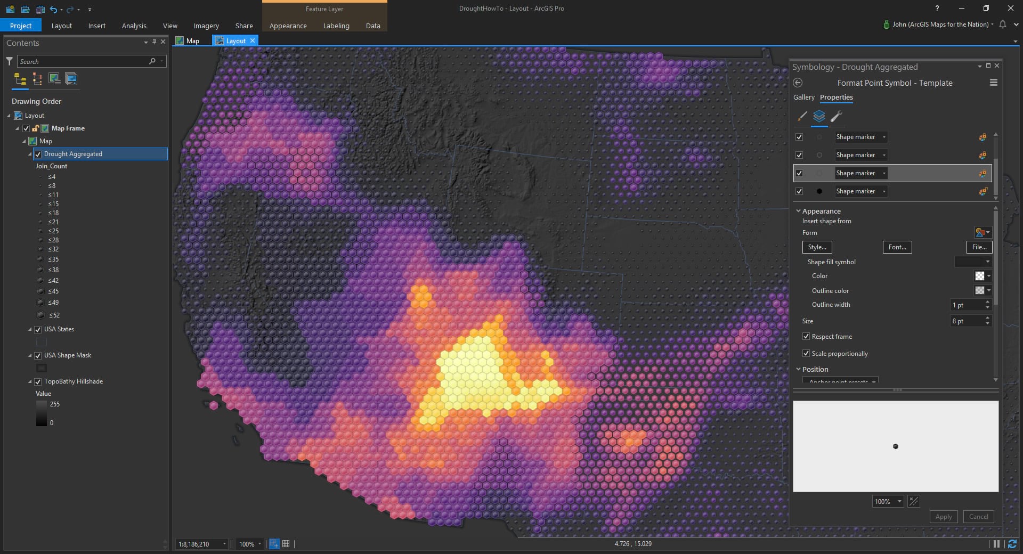
Task: Open the map scale 1:8,186,210 dropdown
Action: pyautogui.click(x=202, y=544)
